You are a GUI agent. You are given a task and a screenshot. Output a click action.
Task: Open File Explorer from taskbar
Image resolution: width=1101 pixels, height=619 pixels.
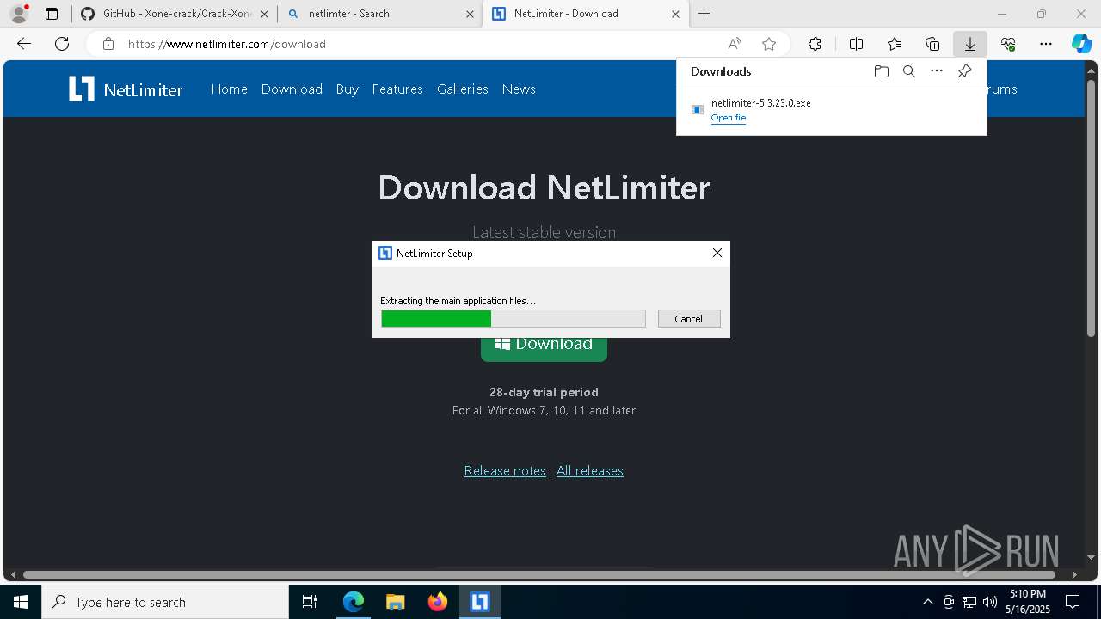click(x=395, y=602)
